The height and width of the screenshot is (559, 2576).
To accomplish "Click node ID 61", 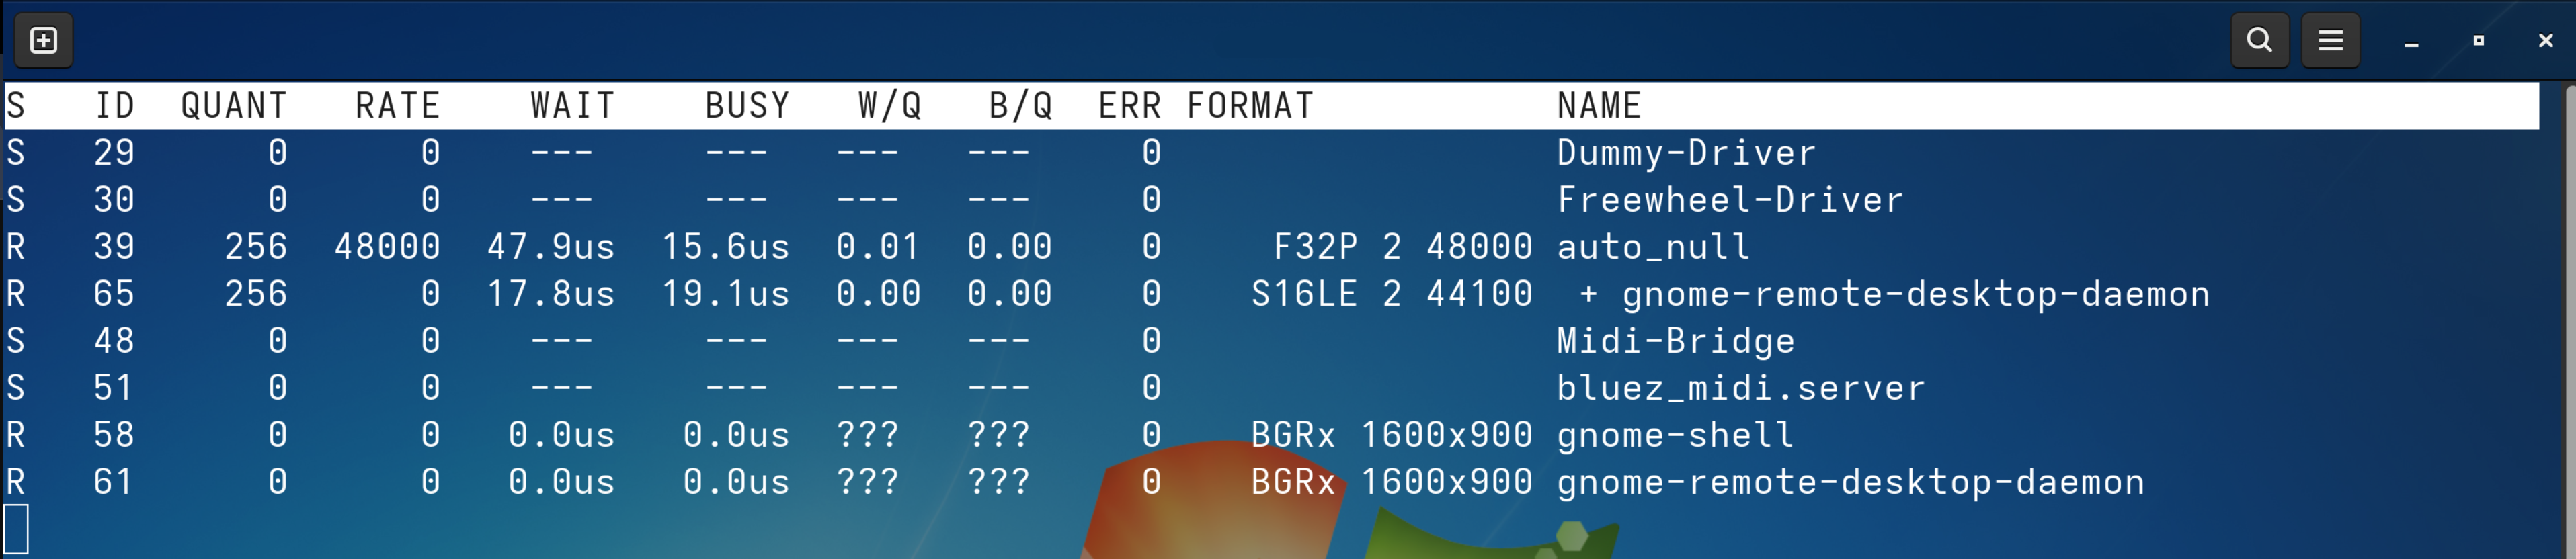I will point(114,482).
